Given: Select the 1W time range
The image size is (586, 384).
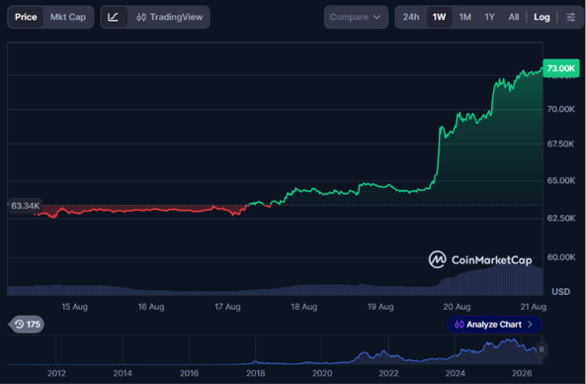Looking at the screenshot, I should click(x=439, y=17).
